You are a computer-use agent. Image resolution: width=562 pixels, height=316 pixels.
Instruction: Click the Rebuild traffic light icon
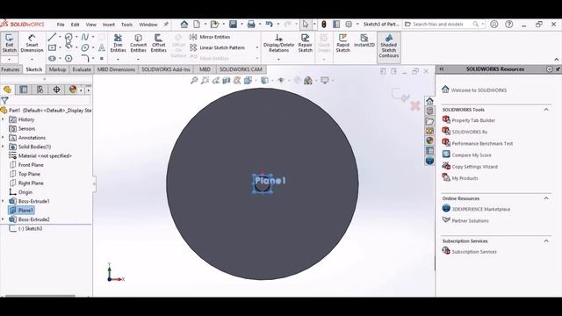324,25
